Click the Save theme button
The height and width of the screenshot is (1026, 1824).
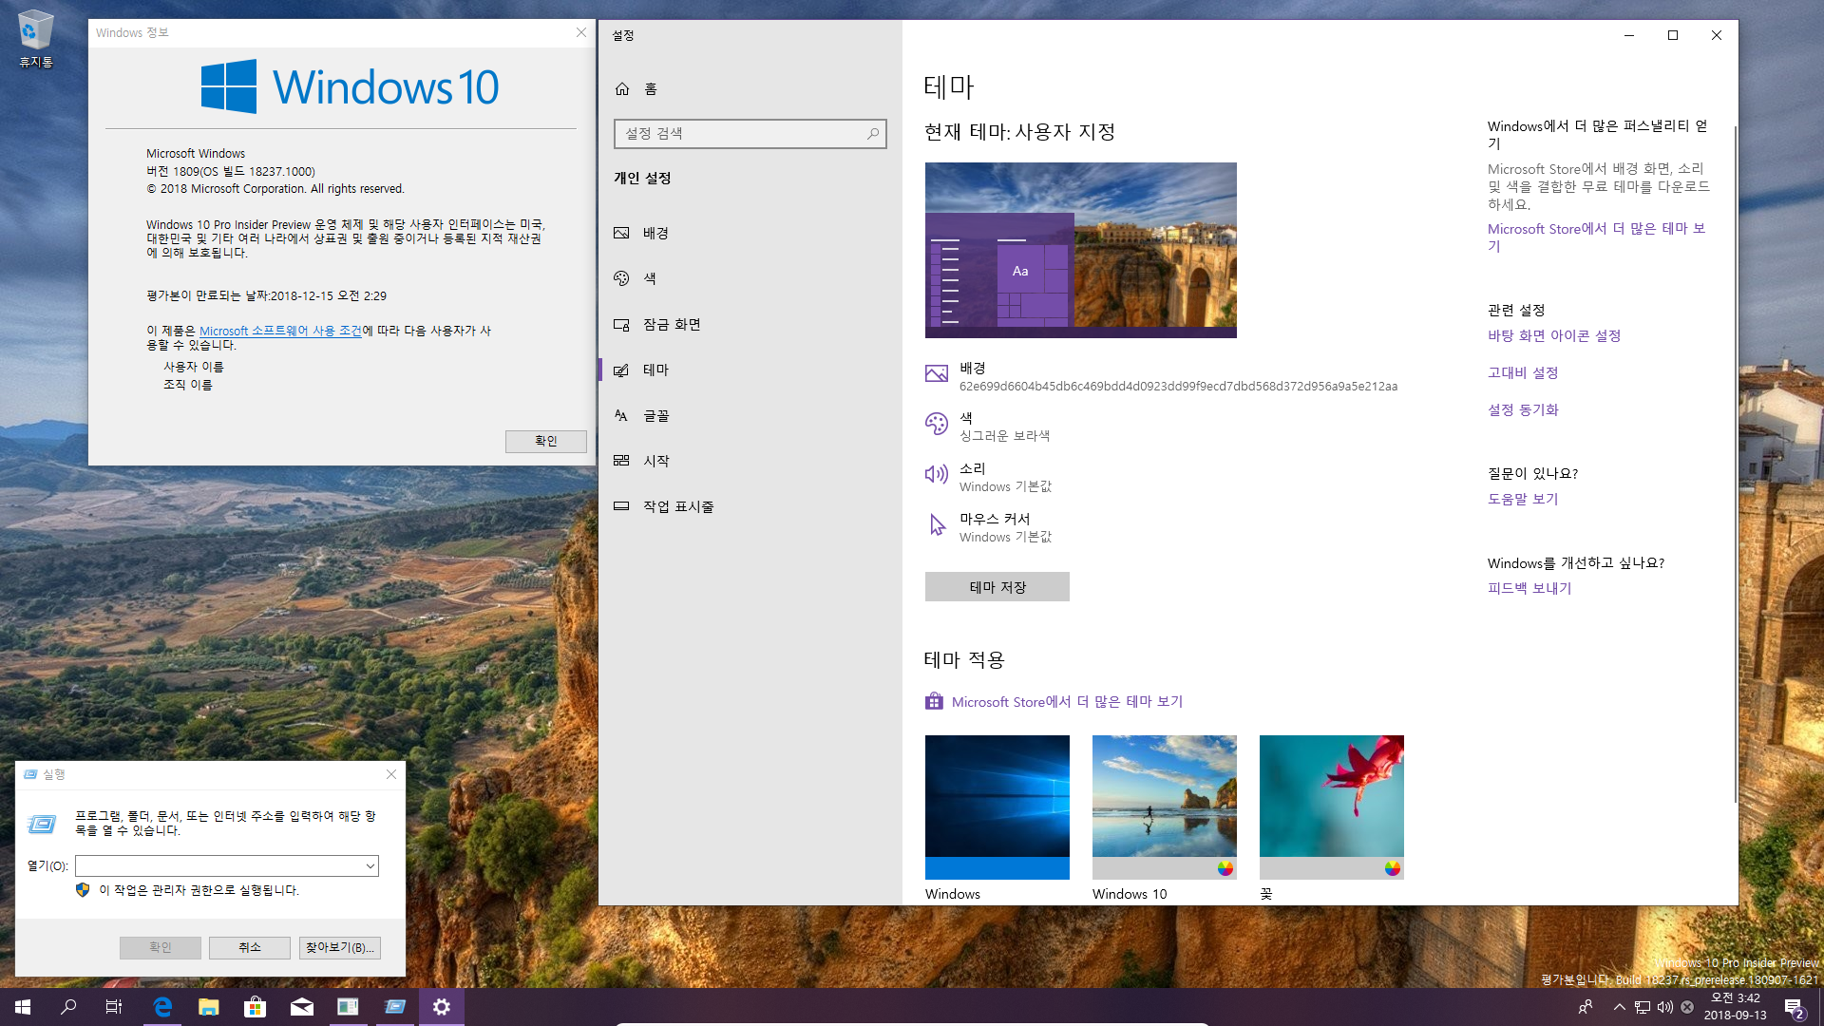click(x=997, y=587)
